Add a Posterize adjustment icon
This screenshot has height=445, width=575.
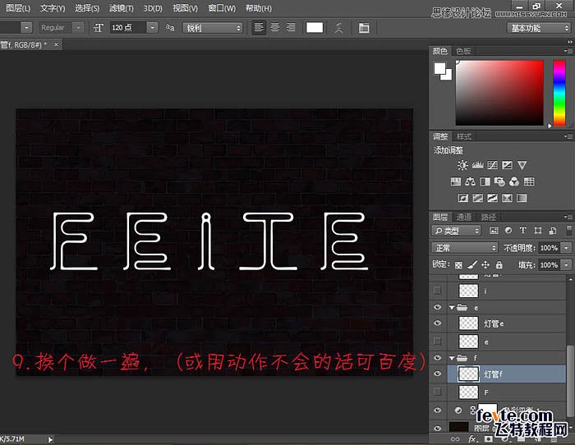[478, 199]
